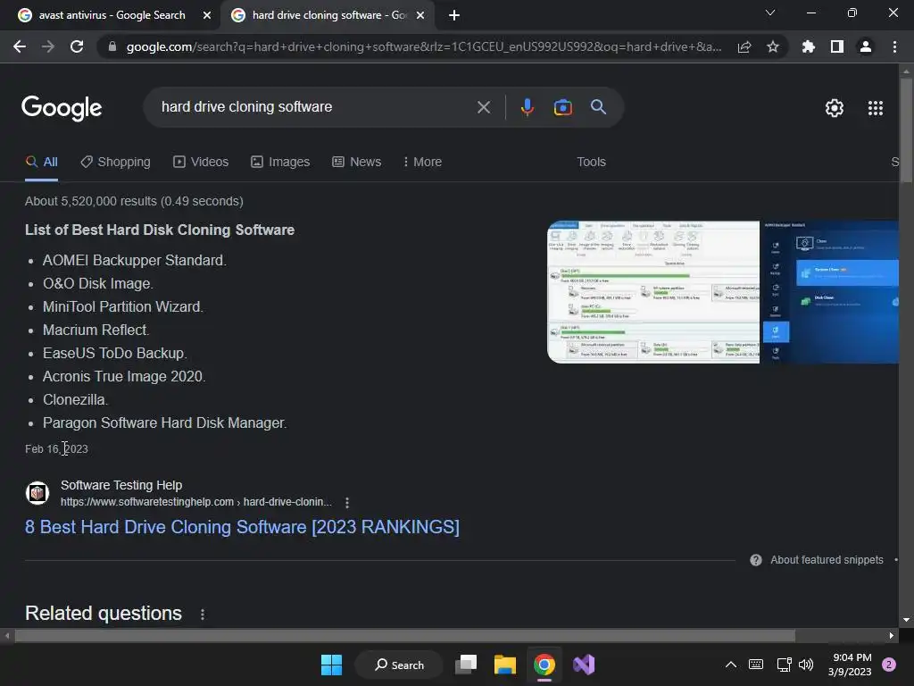The width and height of the screenshot is (914, 686).
Task: Open Software Testing Help favicon
Action: pos(37,493)
